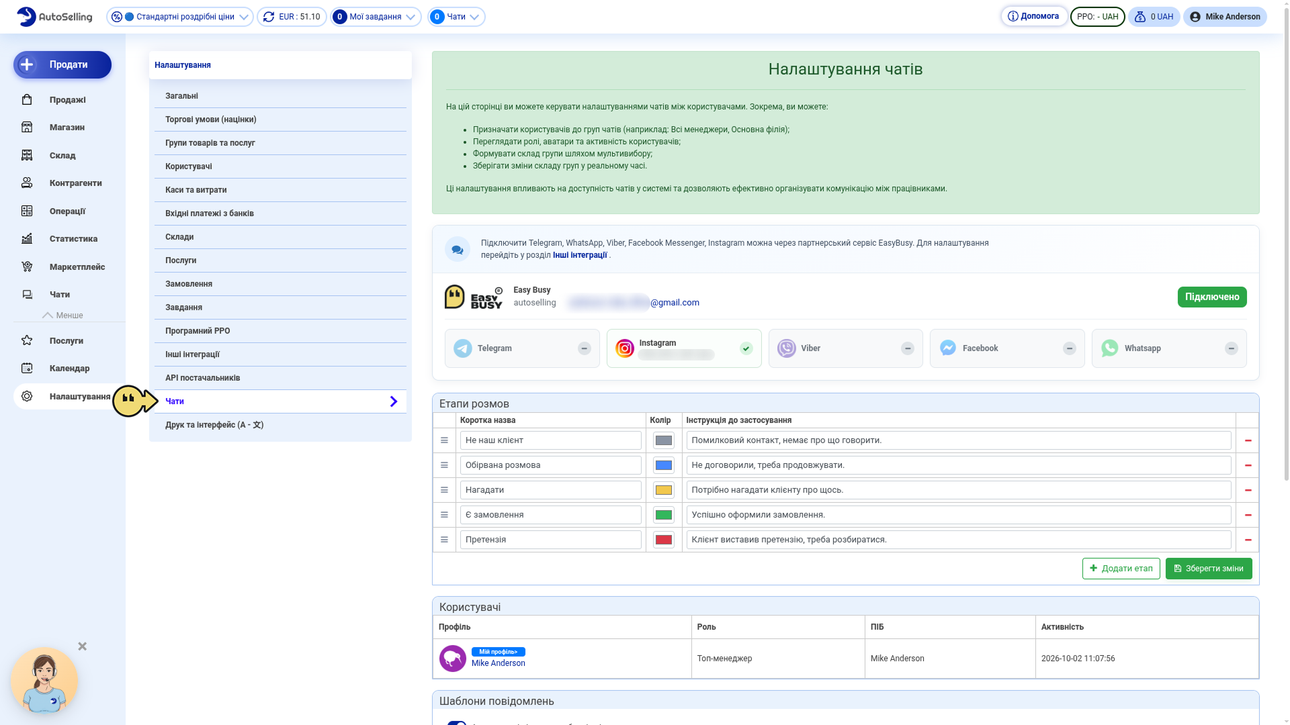Open the support assistant avatar
Screen dimensions: 1290x725
pos(44,681)
